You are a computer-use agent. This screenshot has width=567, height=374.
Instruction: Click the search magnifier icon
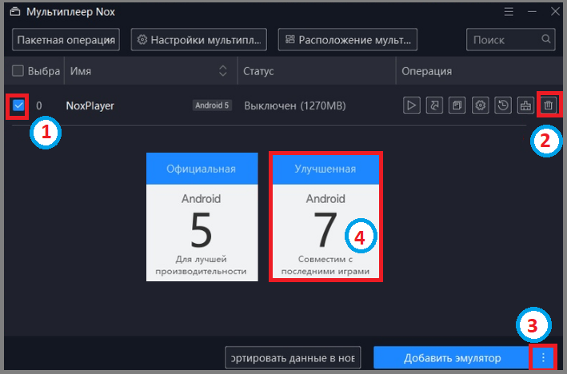pos(546,39)
